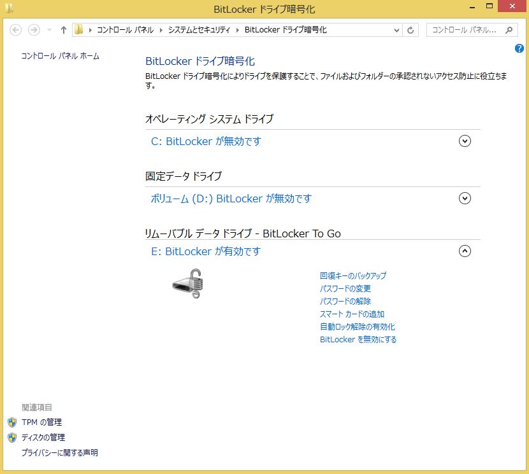Click C: BitLocker が無効です link
The image size is (529, 474).
click(x=206, y=141)
